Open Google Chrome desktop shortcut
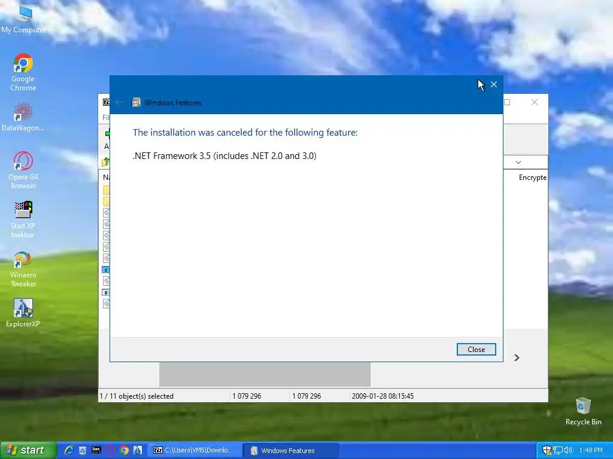Viewport: 613px width, 459px height. (23, 72)
